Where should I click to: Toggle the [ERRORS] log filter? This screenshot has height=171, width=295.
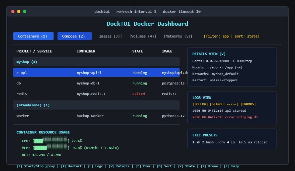pos(248,104)
